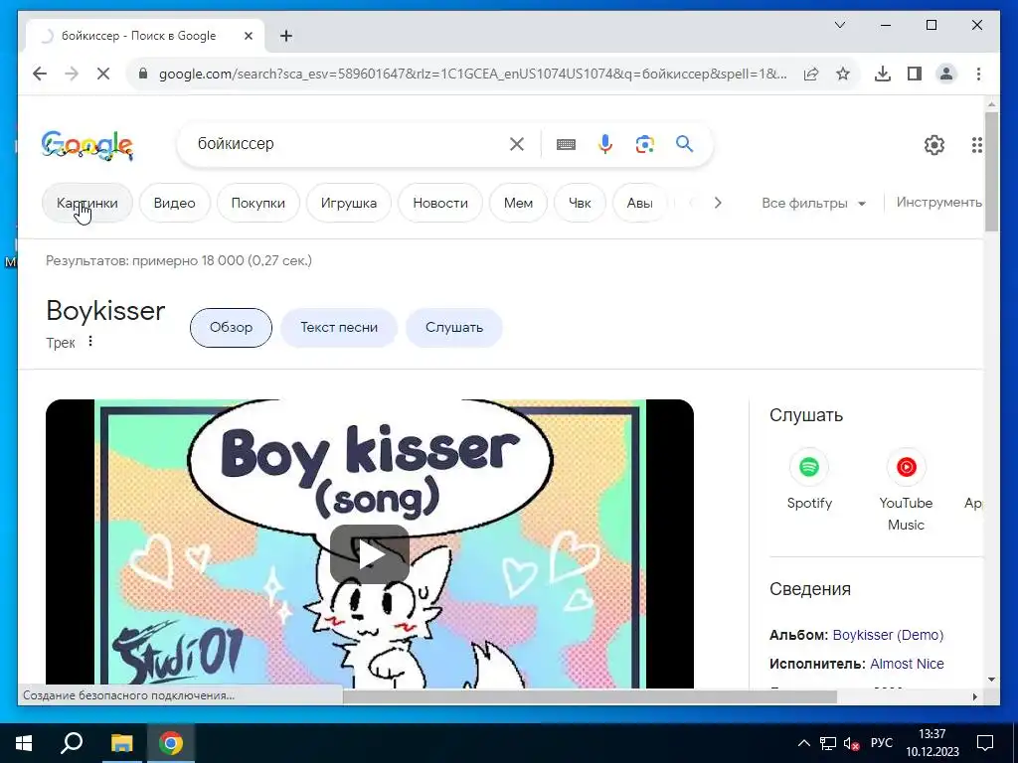The width and height of the screenshot is (1018, 763).
Task: Go back to the previous page in Chrome
Action: click(x=40, y=74)
